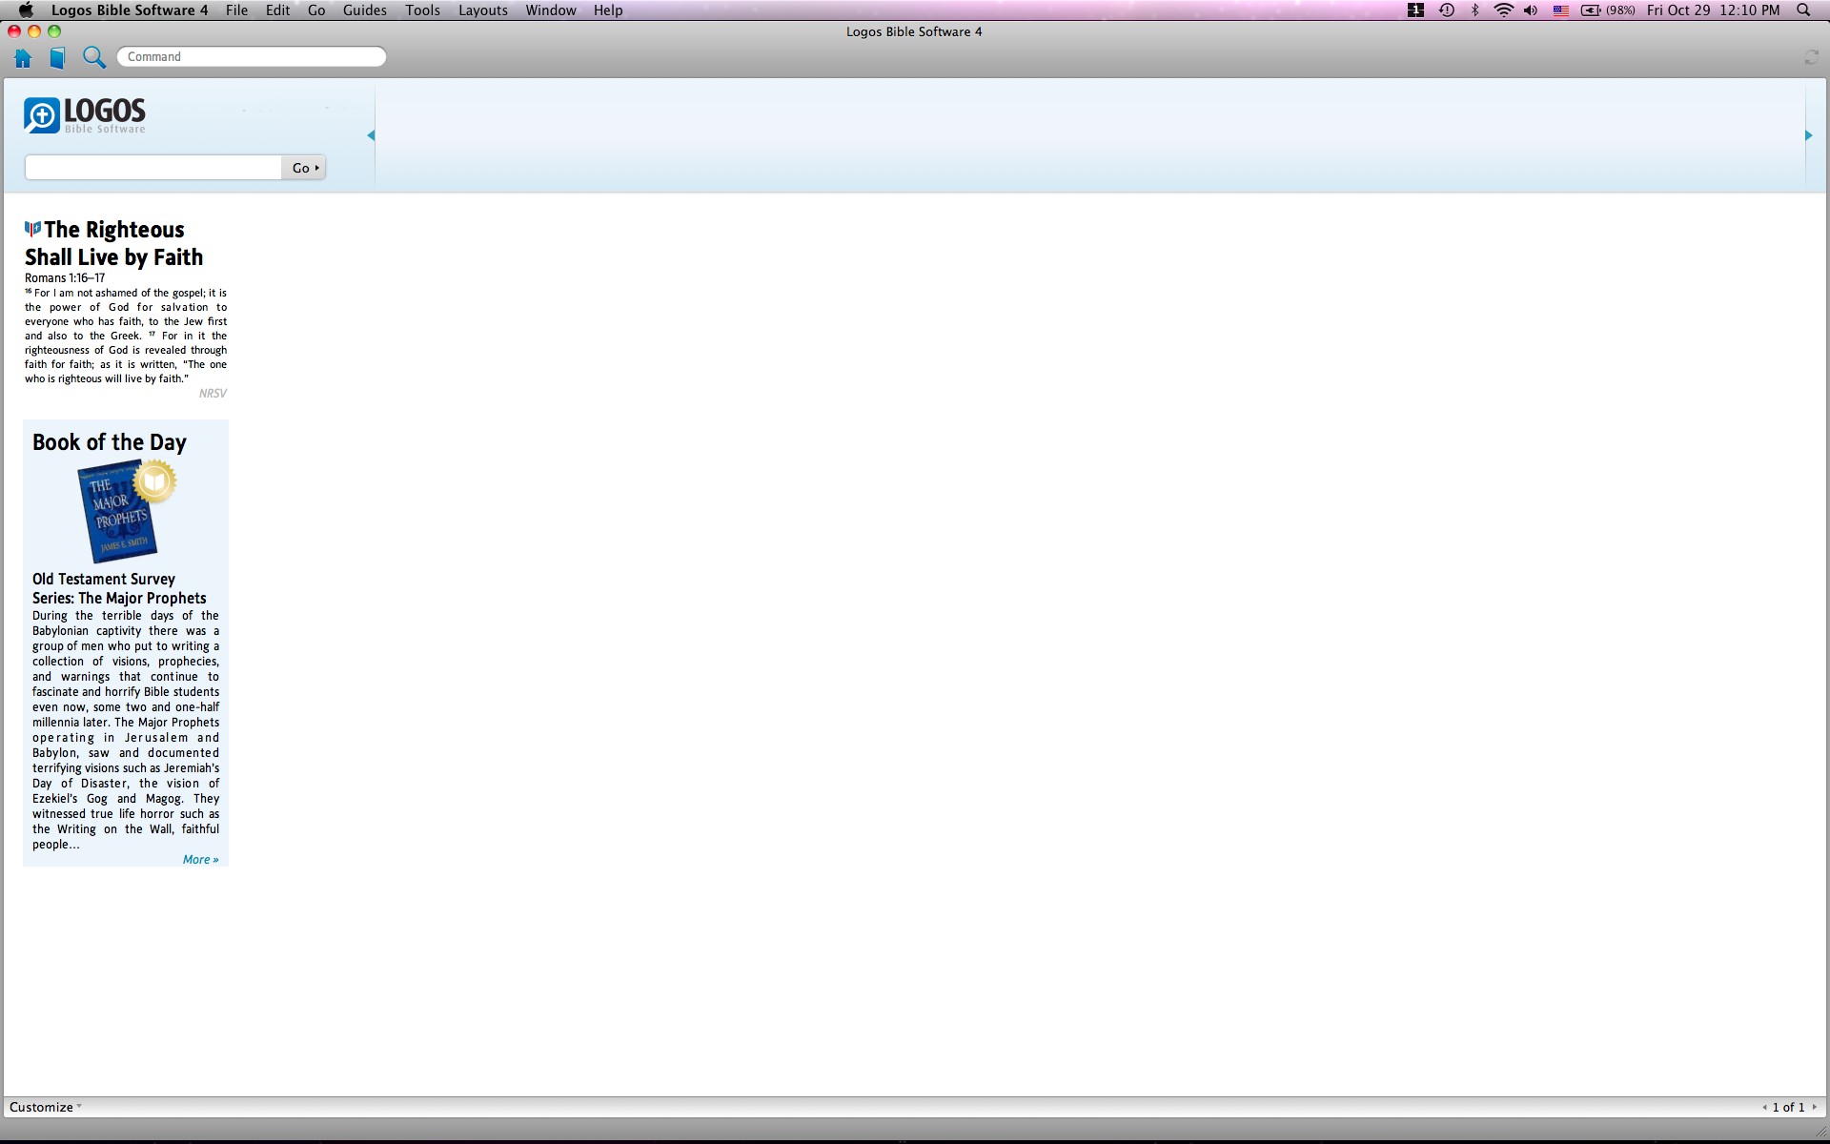Click the Book of the Day heading
Viewport: 1830px width, 1144px height.
[110, 442]
